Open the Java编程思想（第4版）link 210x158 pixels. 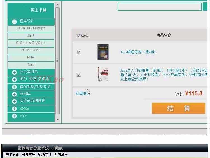[x=138, y=52]
